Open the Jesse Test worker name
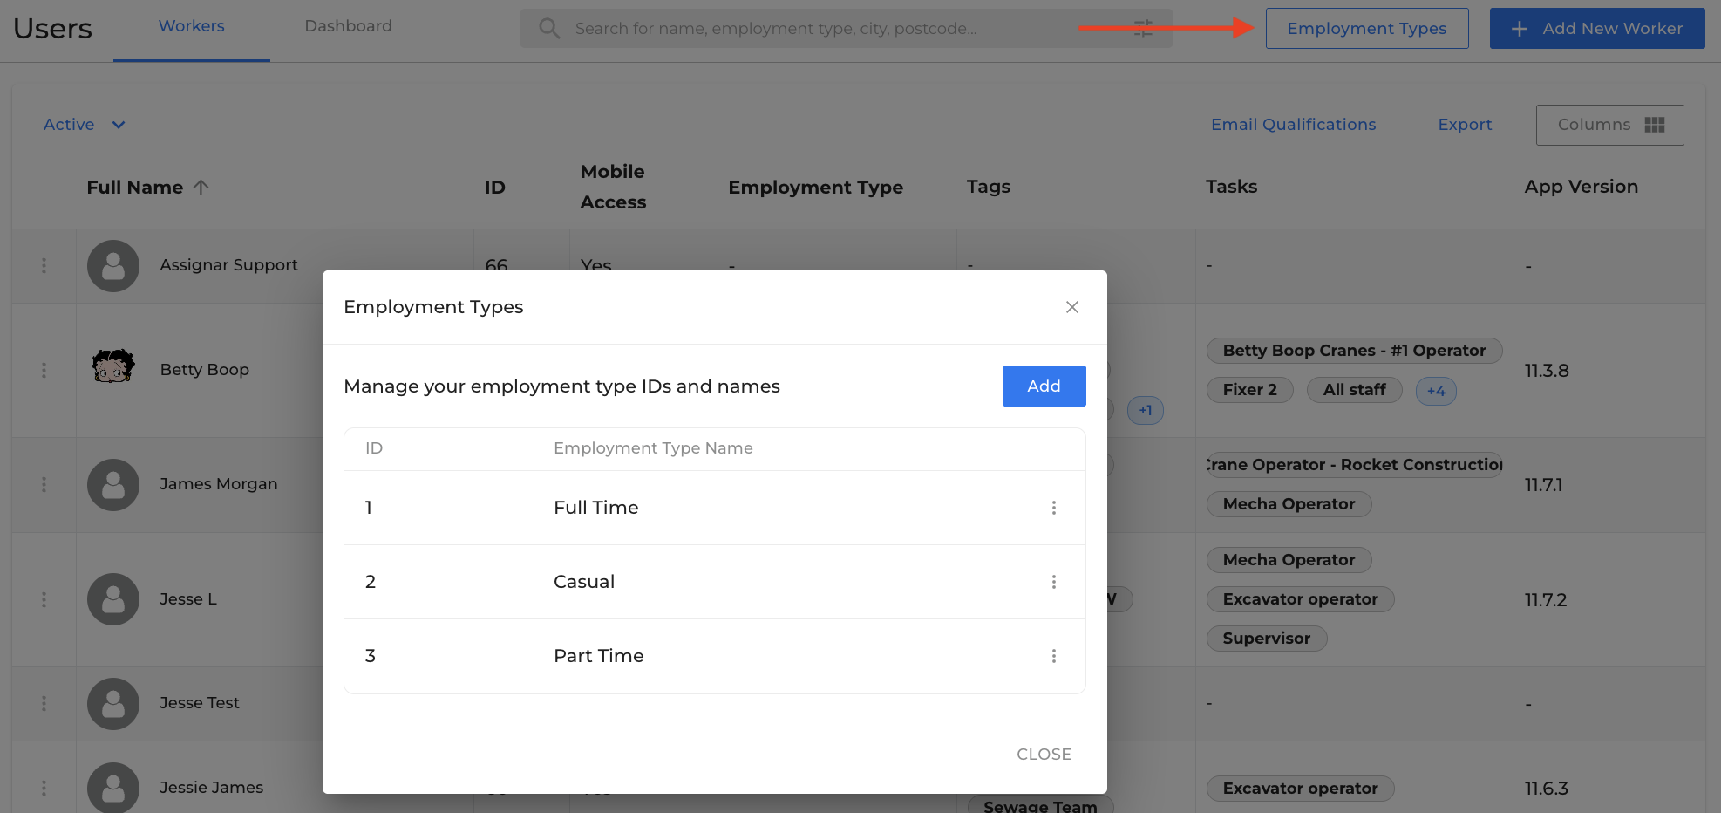The width and height of the screenshot is (1721, 813). 200,703
